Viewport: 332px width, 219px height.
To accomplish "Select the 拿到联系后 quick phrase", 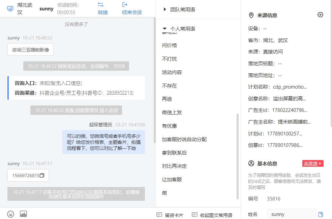I will pyautogui.click(x=174, y=153).
